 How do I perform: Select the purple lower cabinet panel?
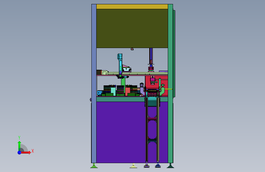click(x=121, y=132)
